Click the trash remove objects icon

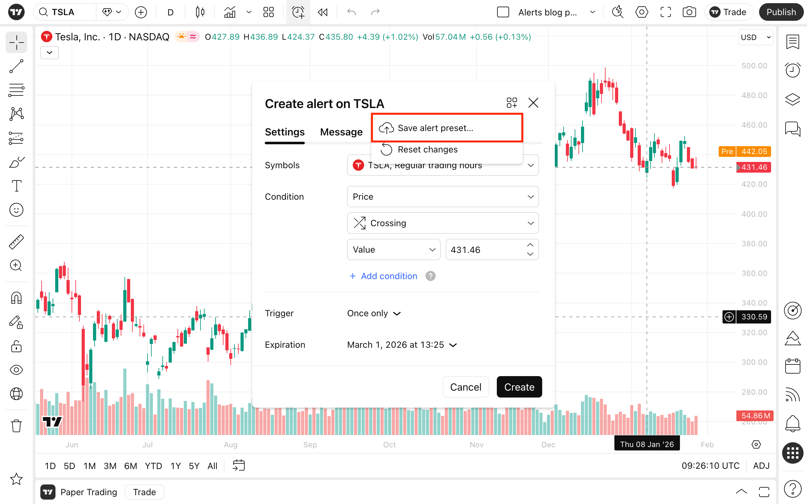[16, 426]
